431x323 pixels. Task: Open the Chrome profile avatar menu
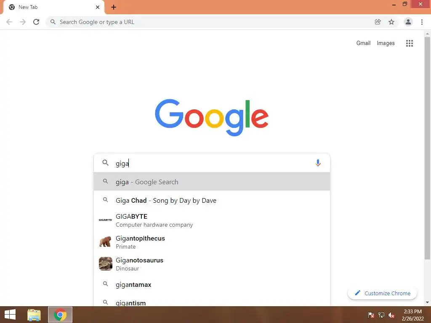(408, 22)
